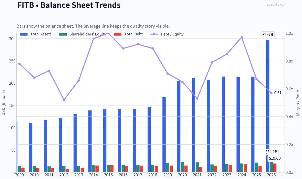Toggle the Shareholders' Equity legend series
This screenshot has width=302, height=179.
(82, 34)
